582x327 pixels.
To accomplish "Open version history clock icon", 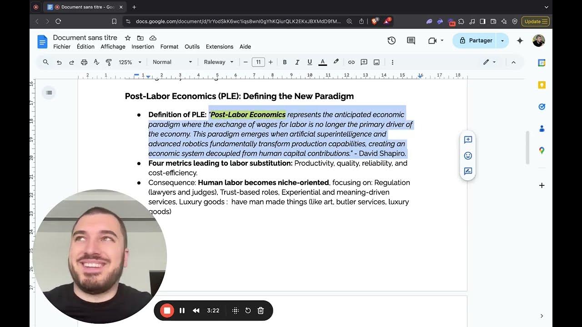I will [391, 40].
